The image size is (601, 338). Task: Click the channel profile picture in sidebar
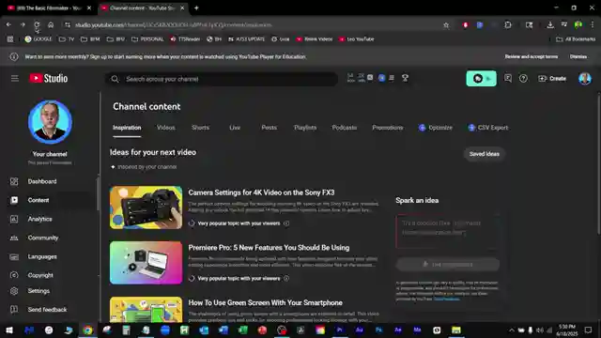click(50, 122)
